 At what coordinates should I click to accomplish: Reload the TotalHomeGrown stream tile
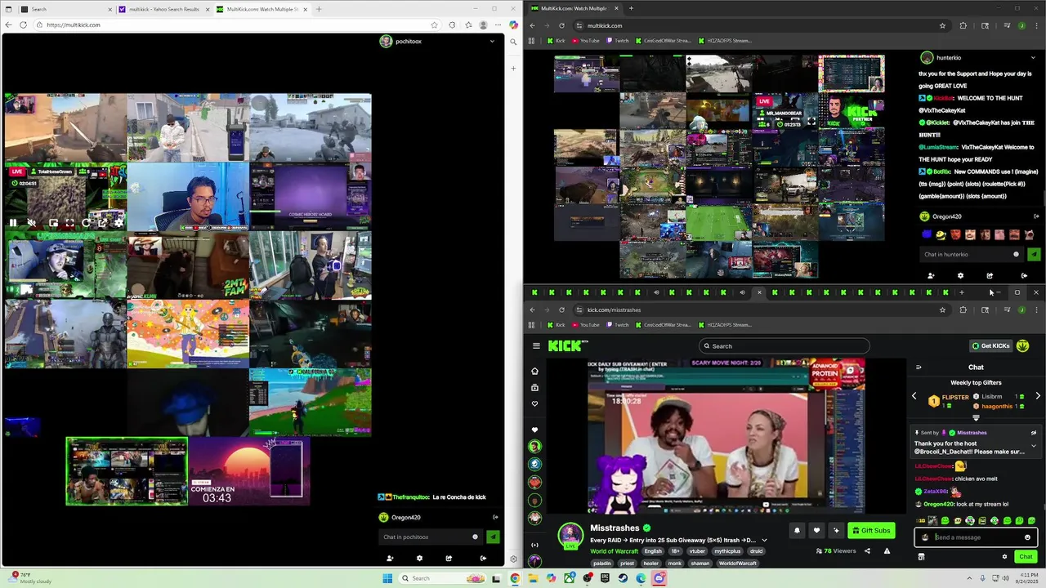point(86,222)
